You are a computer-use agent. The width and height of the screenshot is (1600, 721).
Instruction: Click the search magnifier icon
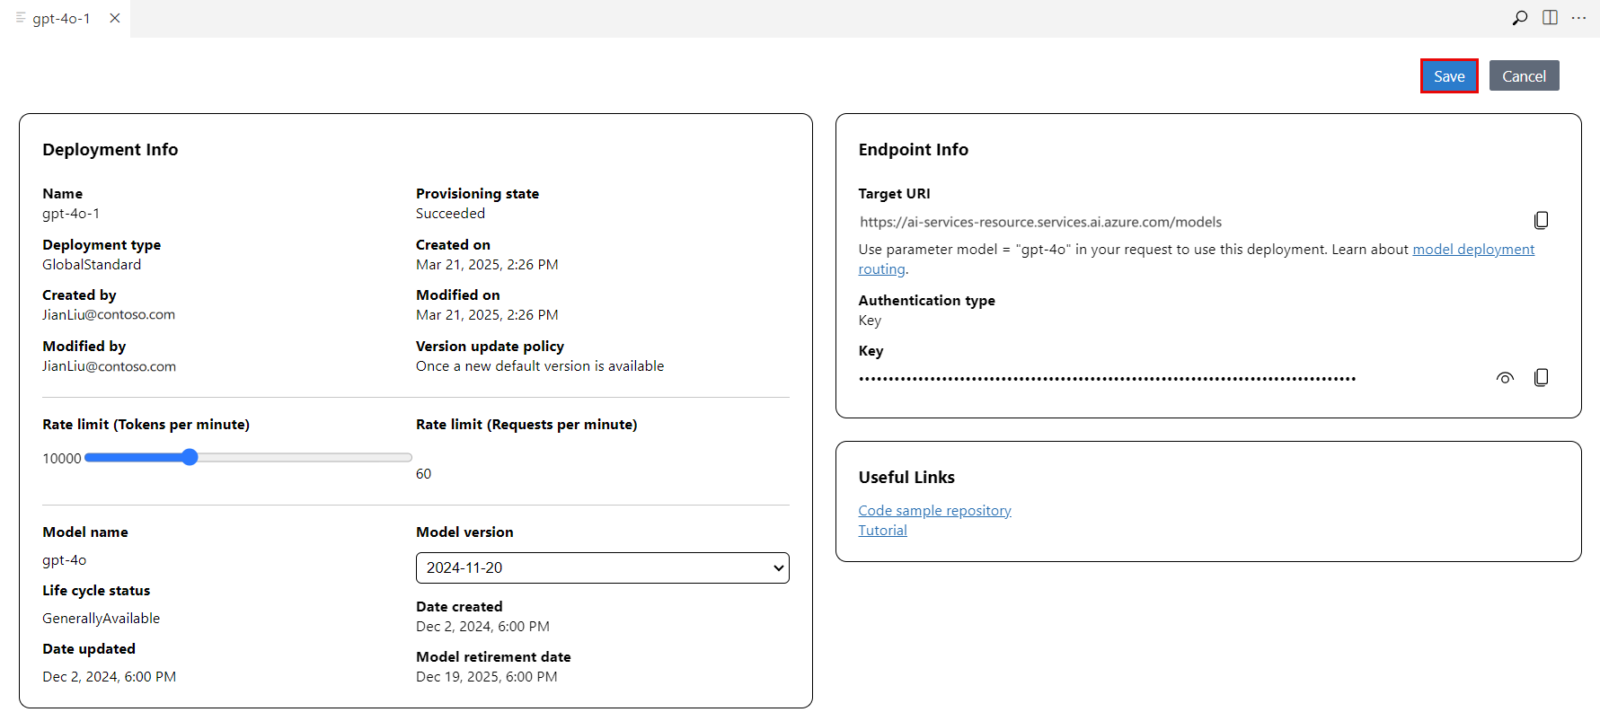coord(1519,18)
